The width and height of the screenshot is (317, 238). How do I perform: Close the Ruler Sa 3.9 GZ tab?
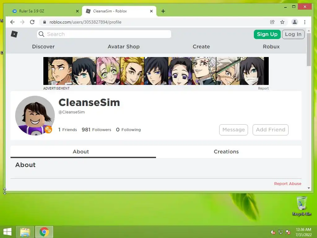coord(77,11)
